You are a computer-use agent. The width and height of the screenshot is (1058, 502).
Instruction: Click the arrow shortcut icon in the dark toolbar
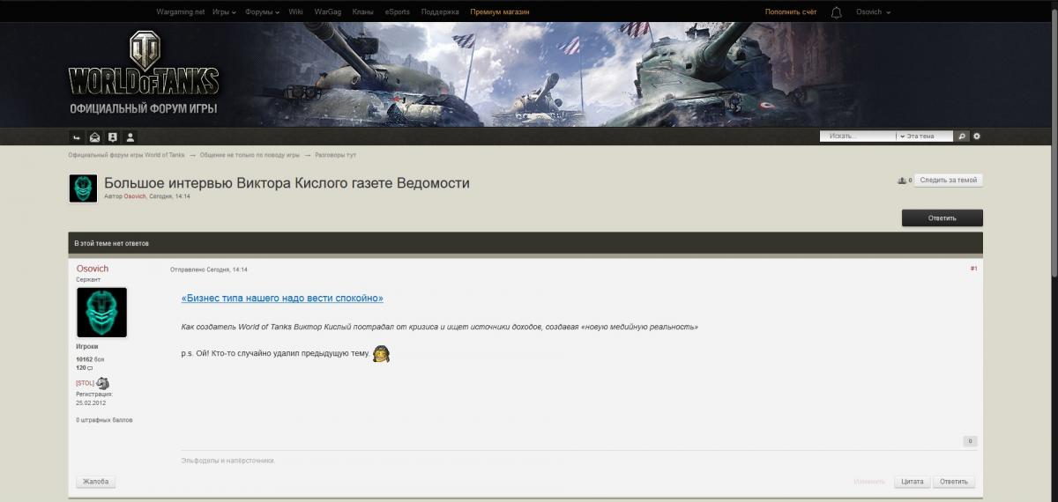click(77, 137)
